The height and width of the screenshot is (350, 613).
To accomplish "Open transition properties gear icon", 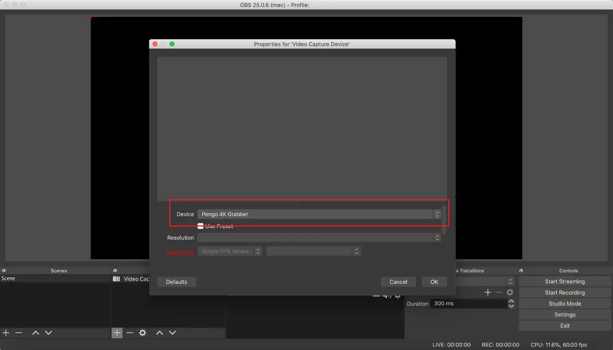I will click(x=510, y=292).
